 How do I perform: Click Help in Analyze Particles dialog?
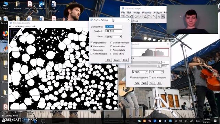[x=125, y=60]
